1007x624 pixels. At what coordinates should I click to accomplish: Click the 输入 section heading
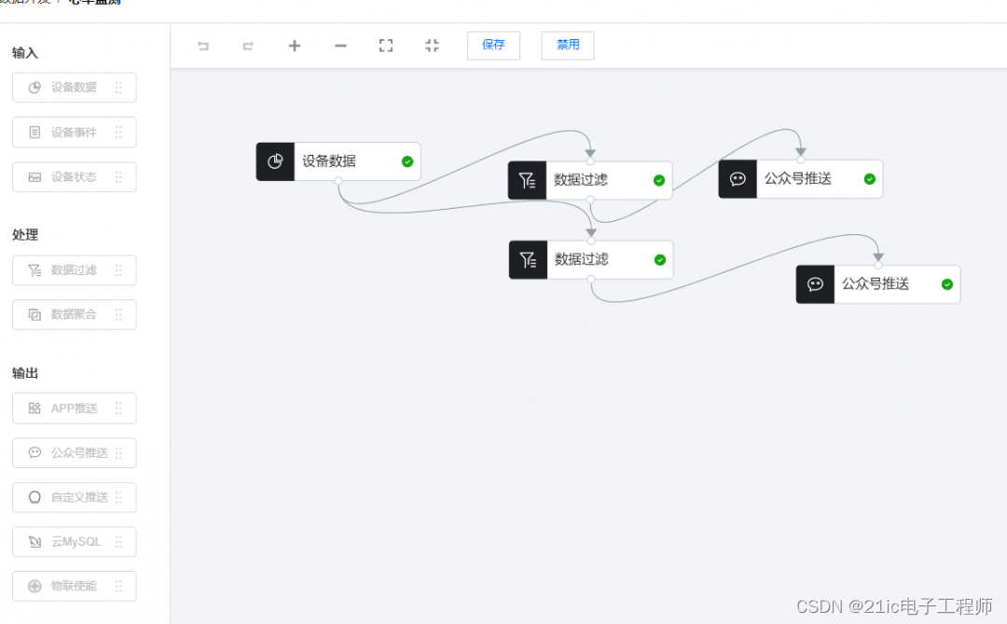(x=25, y=53)
